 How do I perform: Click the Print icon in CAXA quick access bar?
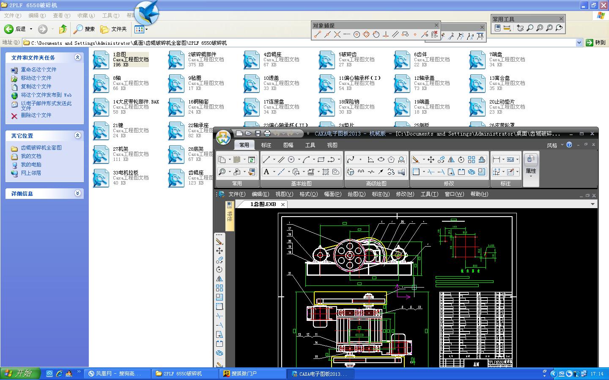pos(267,133)
